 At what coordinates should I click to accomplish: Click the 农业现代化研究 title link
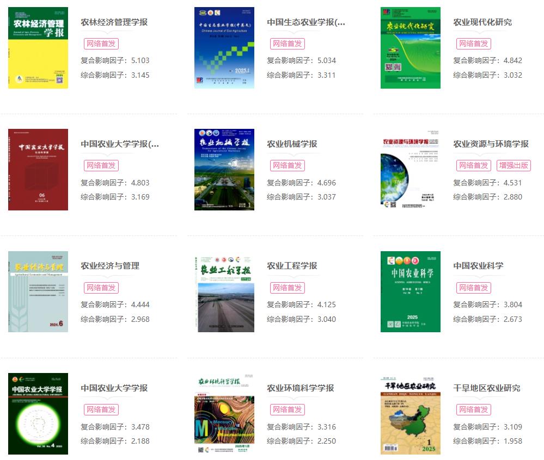(x=482, y=22)
